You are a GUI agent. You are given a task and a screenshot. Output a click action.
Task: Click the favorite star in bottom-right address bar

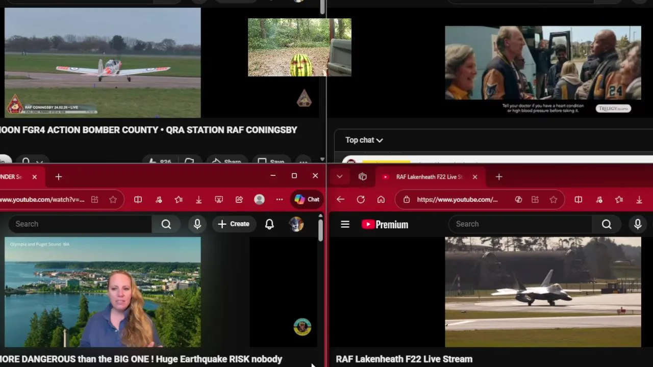[554, 200]
